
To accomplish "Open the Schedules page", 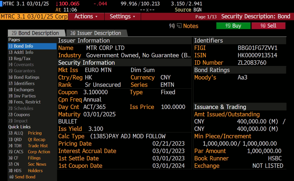I will (x=21, y=108).
